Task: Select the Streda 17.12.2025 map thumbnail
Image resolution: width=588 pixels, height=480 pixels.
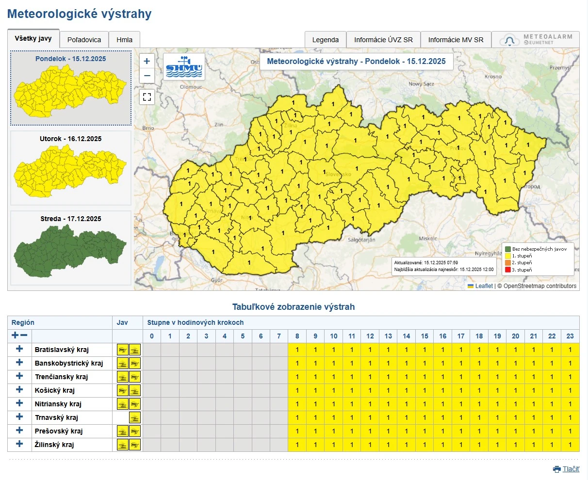Action: pos(71,248)
